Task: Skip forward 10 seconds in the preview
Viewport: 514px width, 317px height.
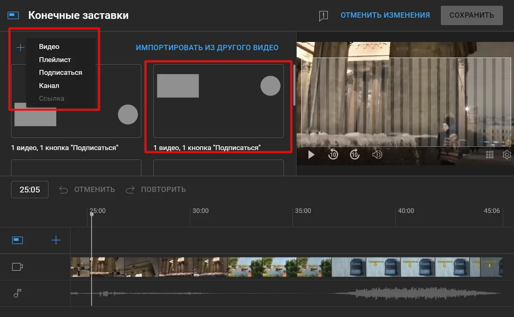Action: (355, 155)
